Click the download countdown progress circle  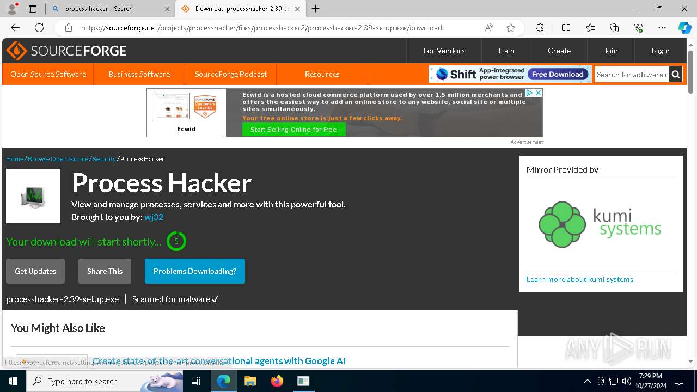pos(176,241)
